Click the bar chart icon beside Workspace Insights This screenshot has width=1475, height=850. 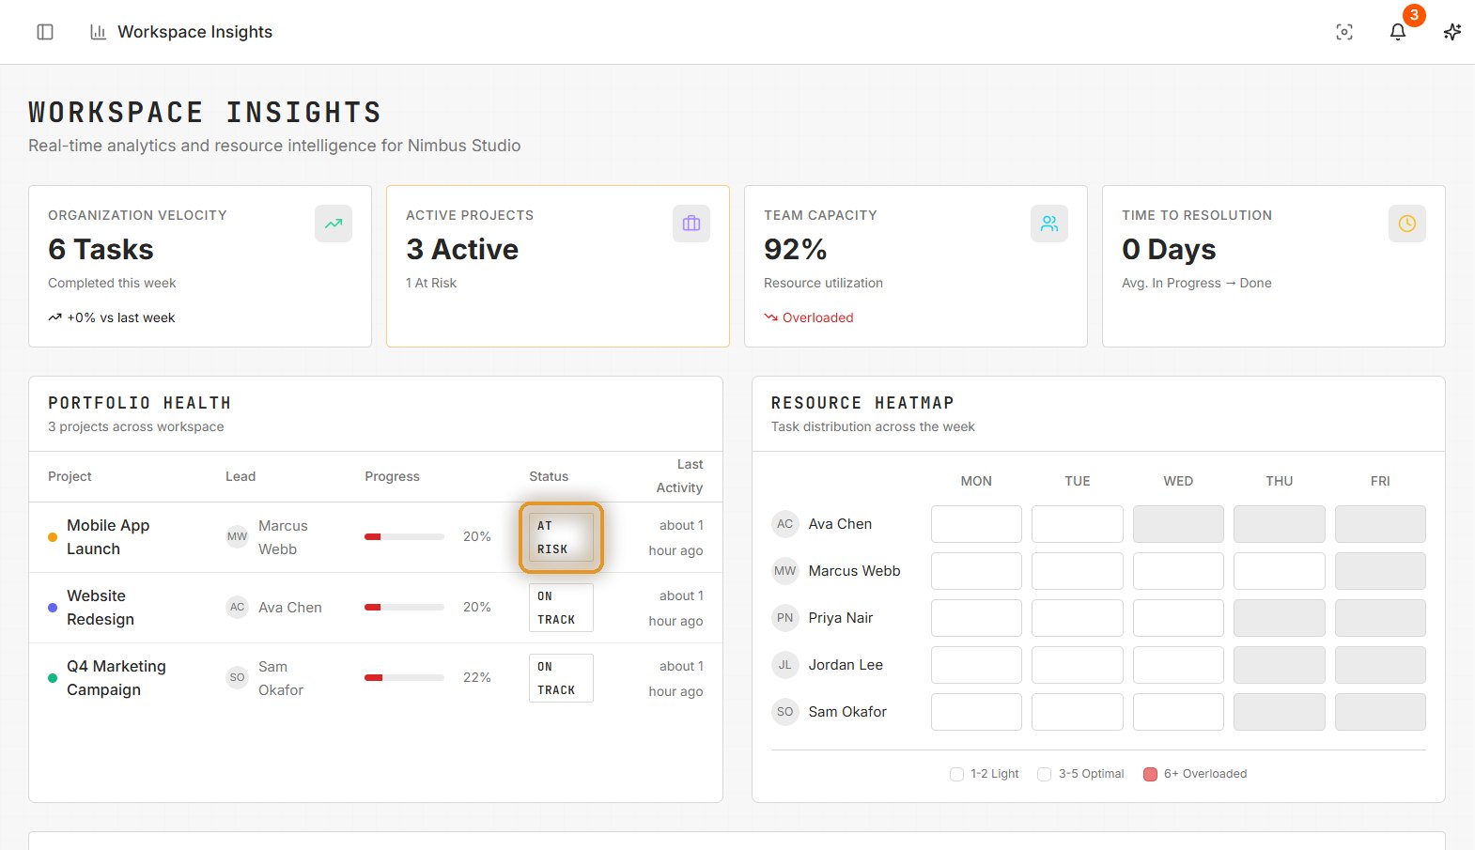(x=98, y=32)
